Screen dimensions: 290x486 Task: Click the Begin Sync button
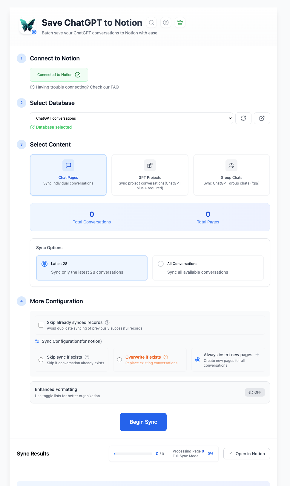143,422
